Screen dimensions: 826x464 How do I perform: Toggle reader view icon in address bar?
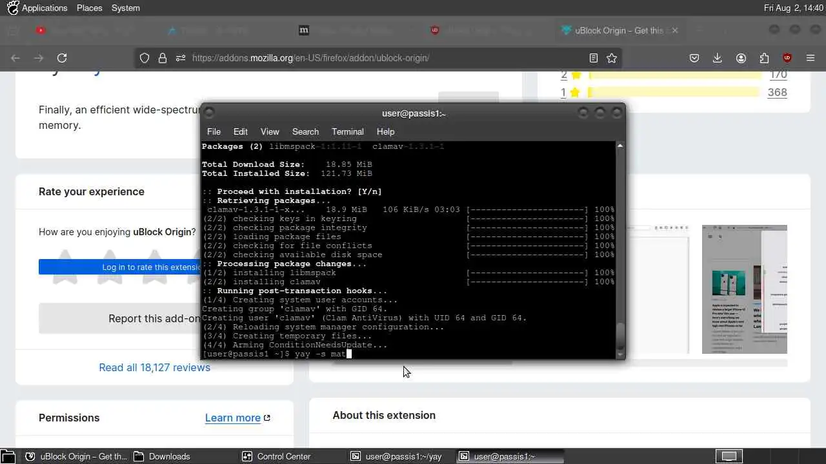coord(594,58)
